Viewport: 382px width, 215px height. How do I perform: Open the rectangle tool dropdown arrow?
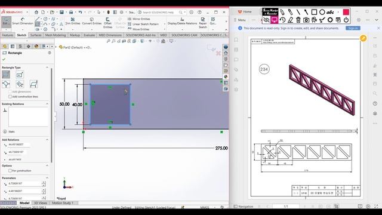click(x=41, y=24)
